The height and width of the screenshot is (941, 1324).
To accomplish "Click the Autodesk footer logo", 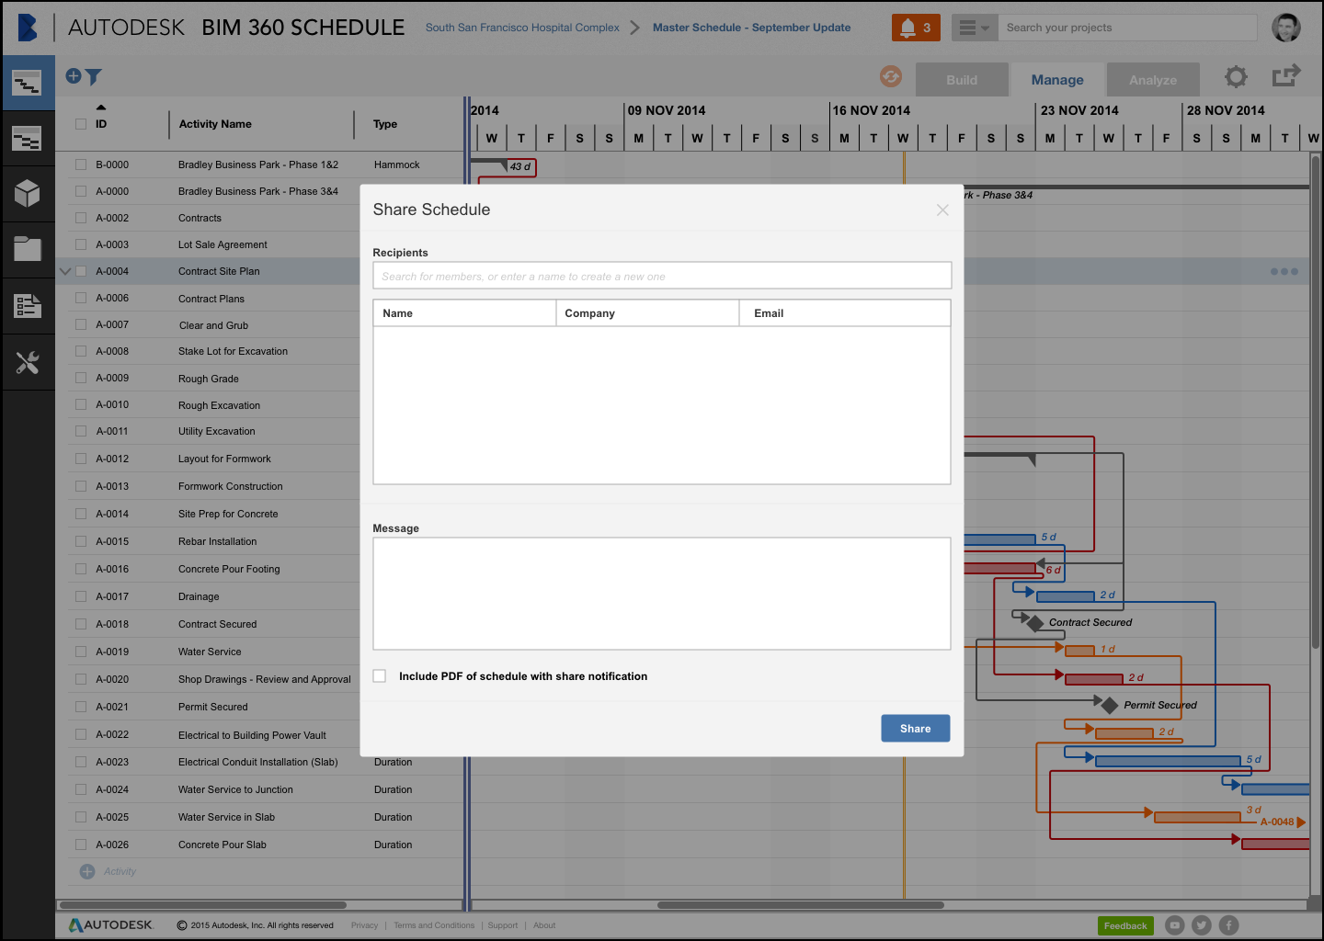I will point(111,925).
